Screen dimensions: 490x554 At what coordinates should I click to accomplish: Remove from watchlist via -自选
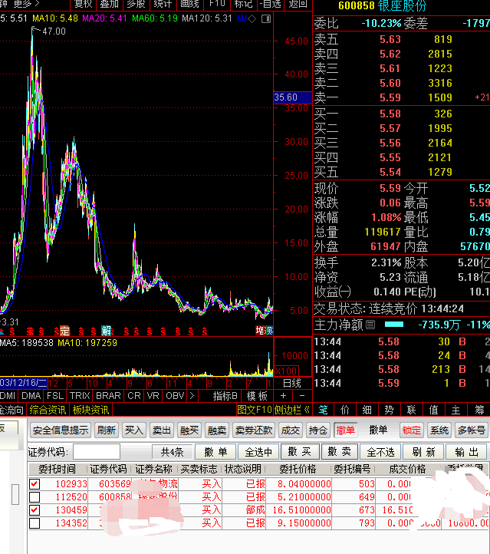click(271, 4)
